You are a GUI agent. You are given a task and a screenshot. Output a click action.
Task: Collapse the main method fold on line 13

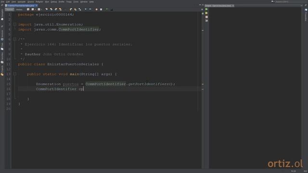point(14,74)
